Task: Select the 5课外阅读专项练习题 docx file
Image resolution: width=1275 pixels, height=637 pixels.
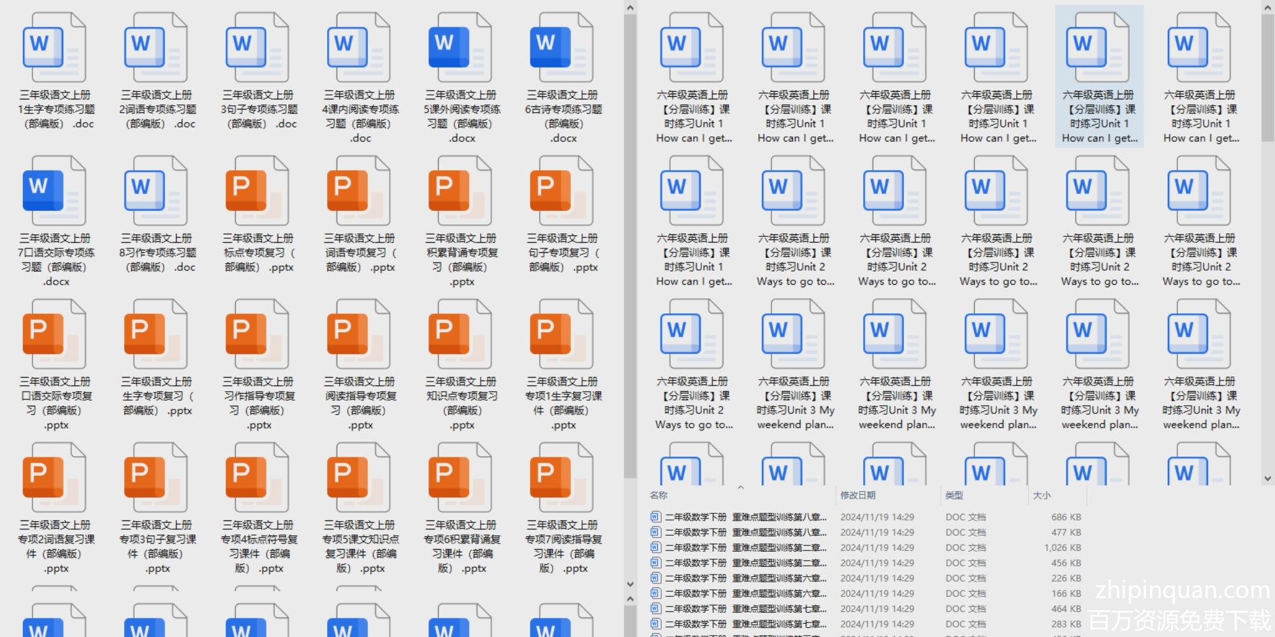Action: click(460, 48)
